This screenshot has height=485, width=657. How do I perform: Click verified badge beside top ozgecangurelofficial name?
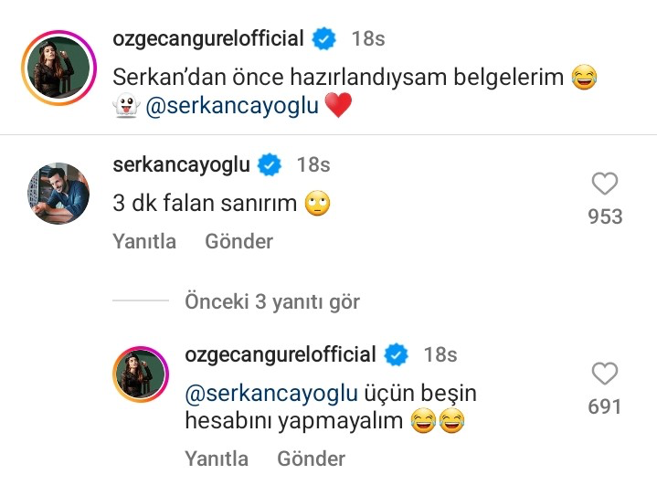tap(323, 38)
